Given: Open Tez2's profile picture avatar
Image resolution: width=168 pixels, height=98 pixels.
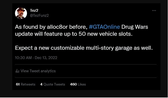Looking at the screenshot, I should pos(21,13).
